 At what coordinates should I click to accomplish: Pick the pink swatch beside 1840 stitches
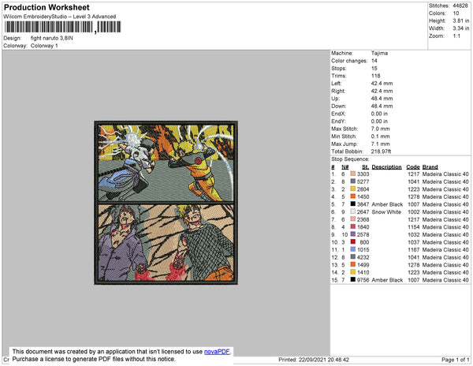(x=353, y=226)
